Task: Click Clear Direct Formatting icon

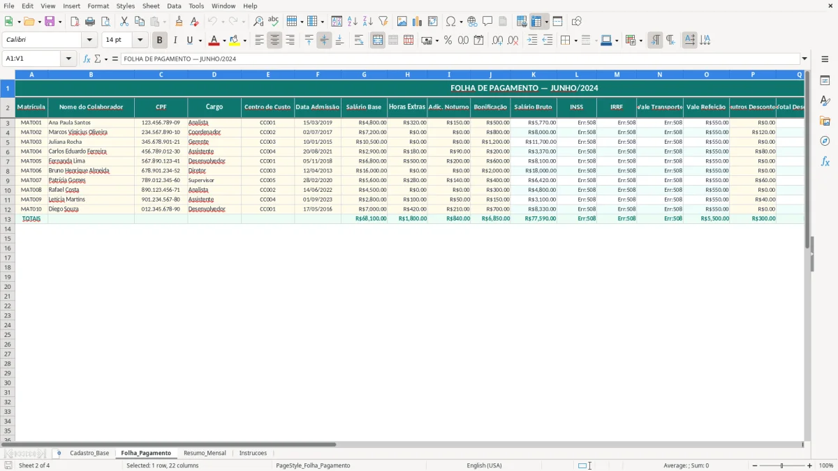Action: click(x=195, y=22)
